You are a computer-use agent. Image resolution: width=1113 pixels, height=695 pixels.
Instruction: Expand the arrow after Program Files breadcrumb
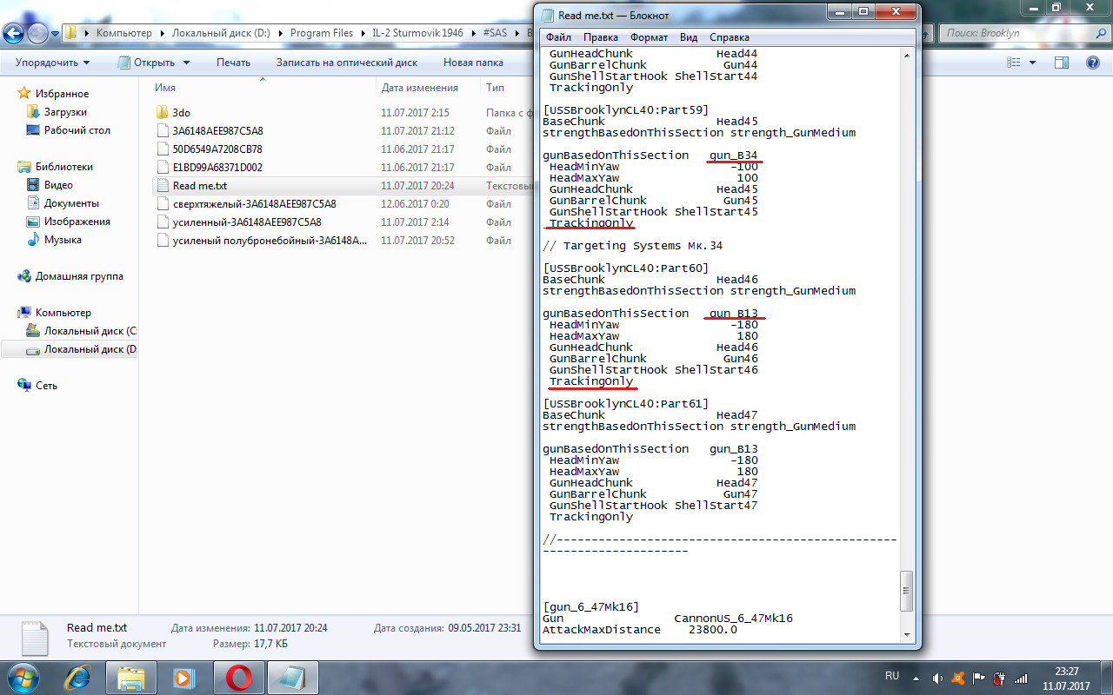[x=363, y=33]
